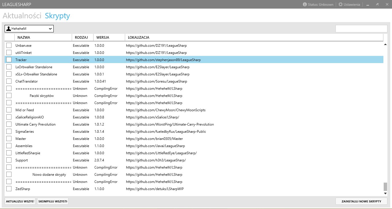Tick the utiliTrinket checkbox

click(9, 52)
